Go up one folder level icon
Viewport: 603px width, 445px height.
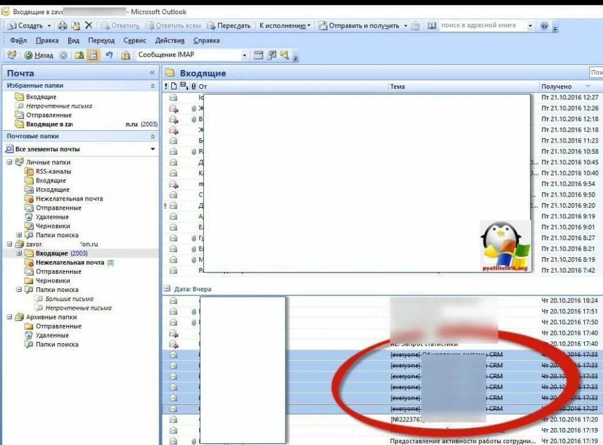pos(79,55)
